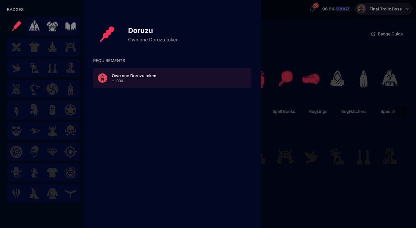
Task: Select the hooded jacket badge in Badges sidebar
Action: point(34,26)
